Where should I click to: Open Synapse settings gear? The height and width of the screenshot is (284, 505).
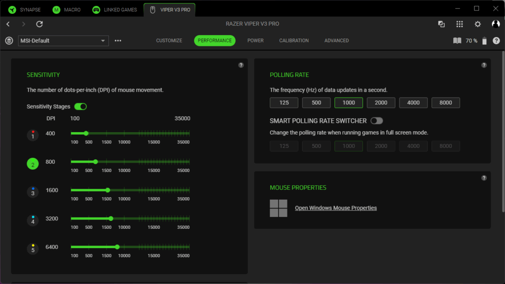477,24
